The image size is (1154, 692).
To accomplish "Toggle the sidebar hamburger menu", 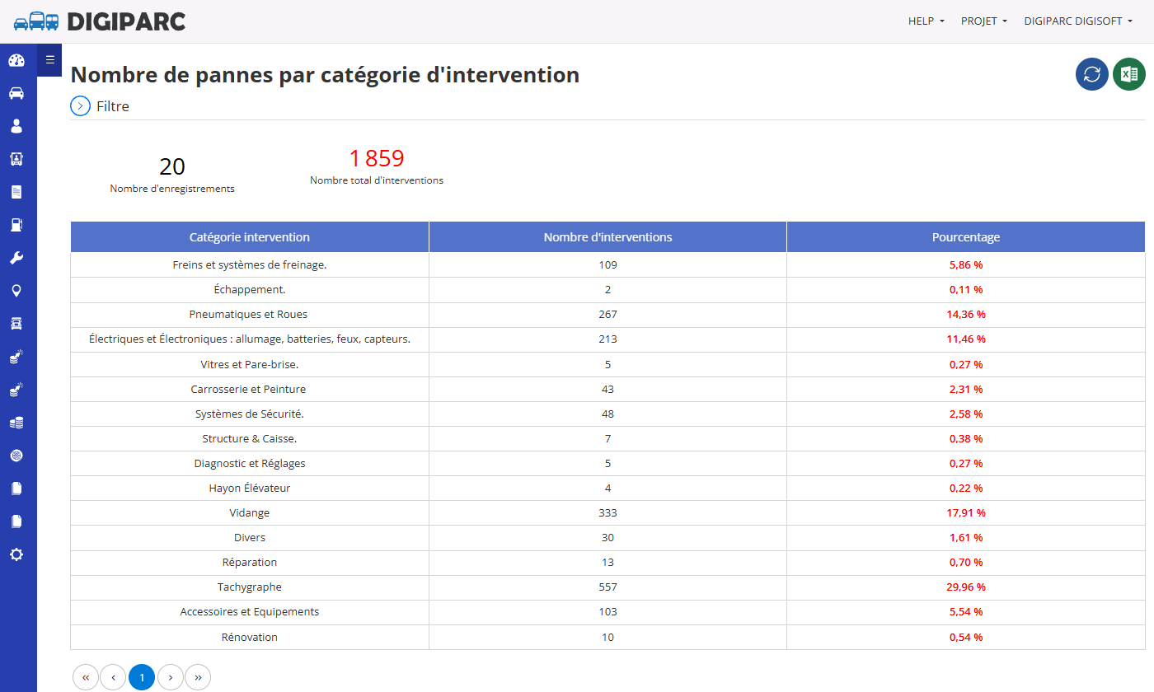I will 49,59.
